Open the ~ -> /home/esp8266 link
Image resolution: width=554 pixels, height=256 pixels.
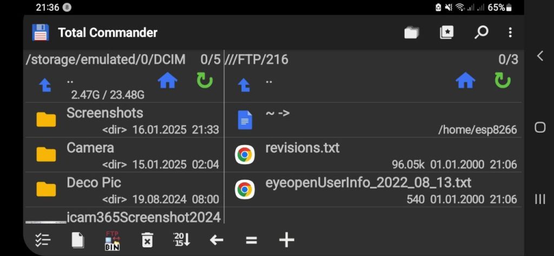click(373, 120)
